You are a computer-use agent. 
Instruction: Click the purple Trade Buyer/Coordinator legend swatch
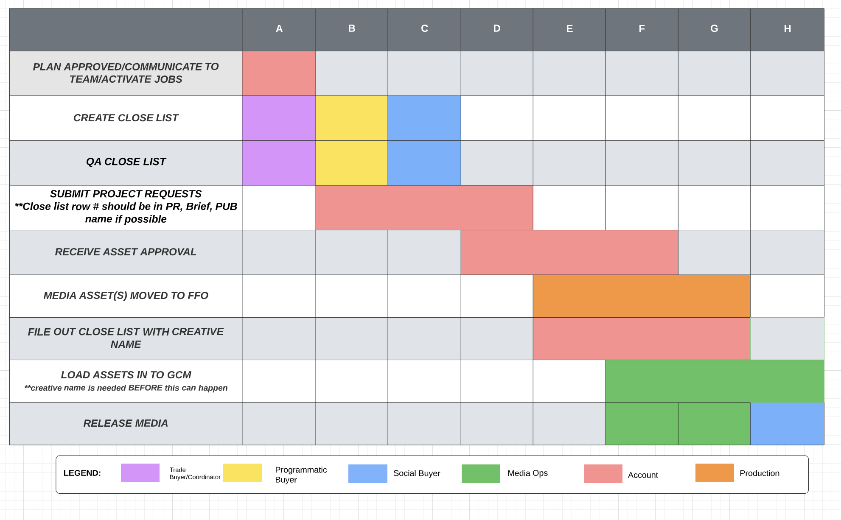[140, 472]
